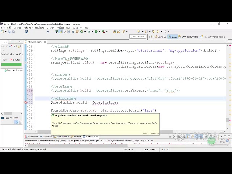Click the Open Perspective icon
The width and height of the screenshot is (232, 174).
click(x=150, y=37)
